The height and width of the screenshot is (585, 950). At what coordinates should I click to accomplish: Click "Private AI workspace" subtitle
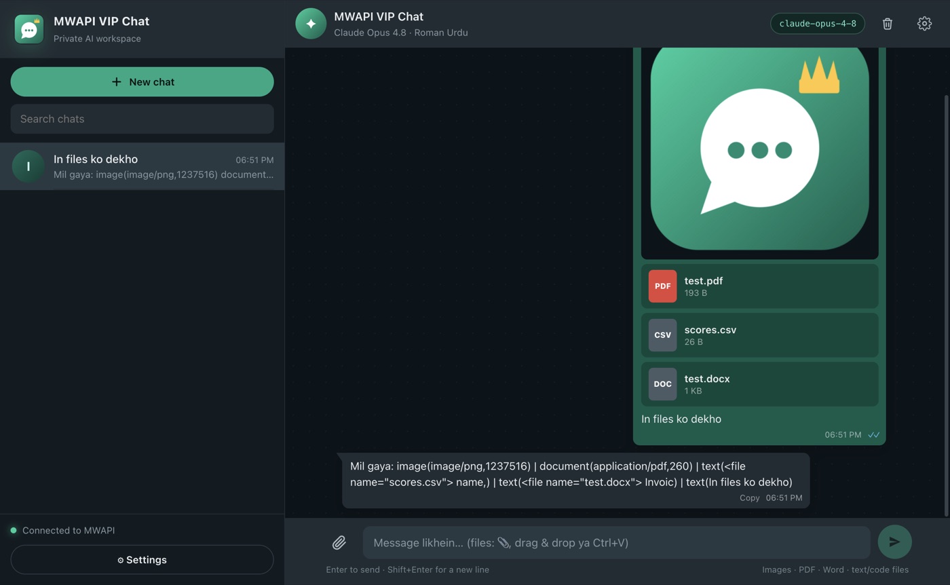tap(97, 39)
